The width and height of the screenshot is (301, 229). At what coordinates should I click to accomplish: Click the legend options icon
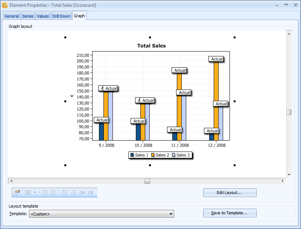pos(65,193)
